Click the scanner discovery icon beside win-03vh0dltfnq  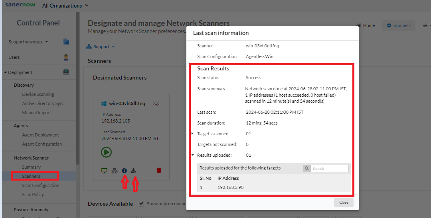[x=156, y=103]
